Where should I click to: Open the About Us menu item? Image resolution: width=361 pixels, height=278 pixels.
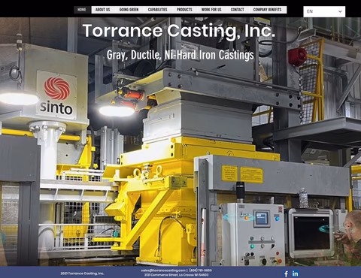pos(103,10)
